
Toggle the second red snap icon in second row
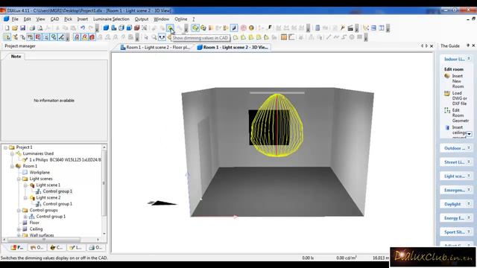[x=84, y=37]
